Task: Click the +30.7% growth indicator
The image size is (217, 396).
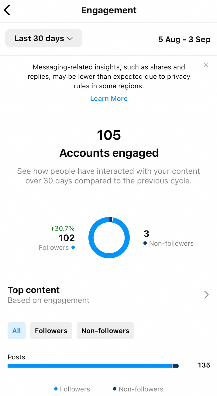Action: [x=62, y=228]
